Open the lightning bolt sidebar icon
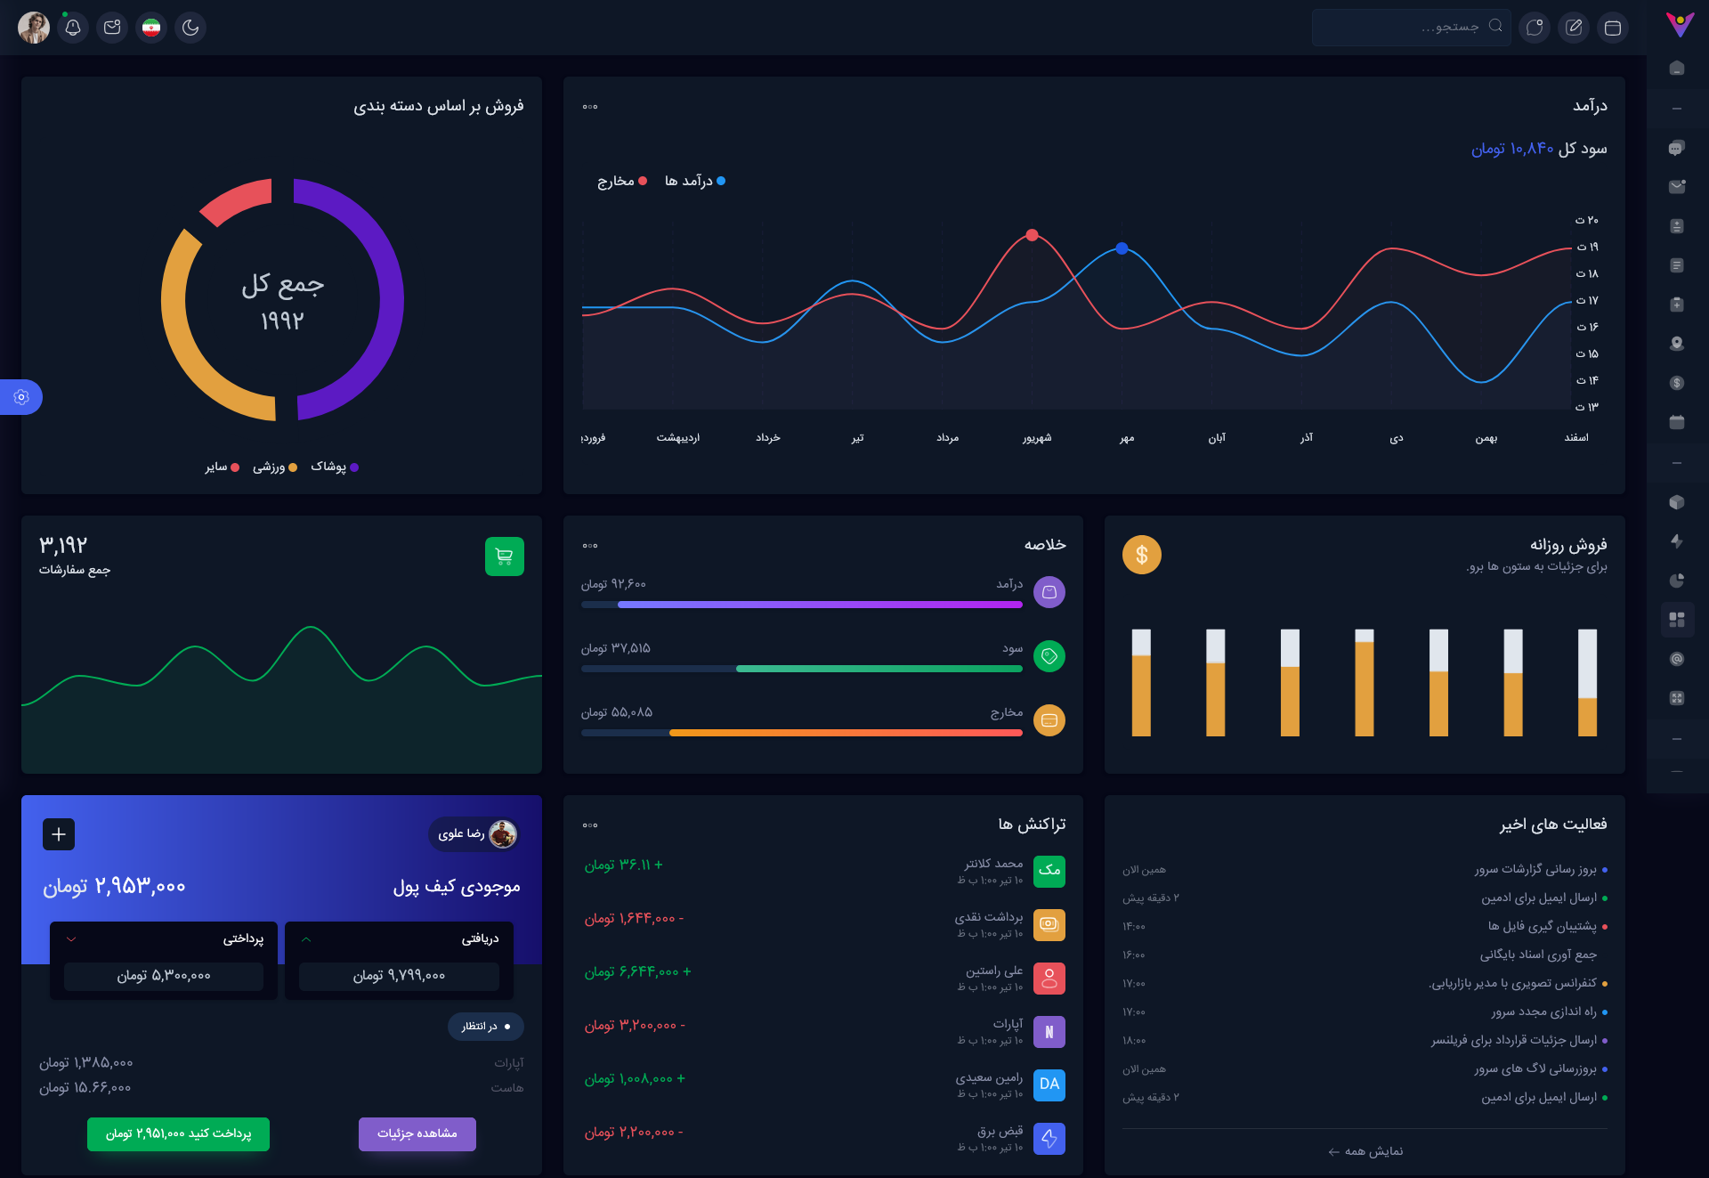 point(1677,541)
